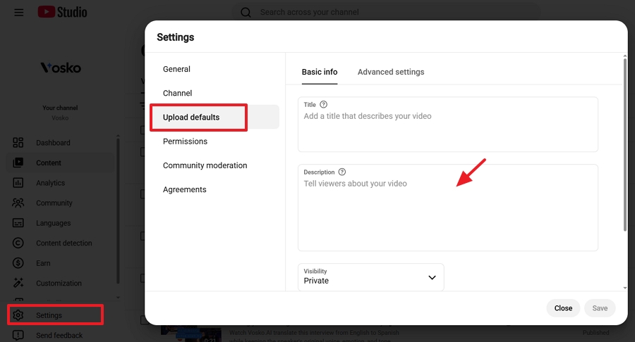Click the Content detection copyright icon
The width and height of the screenshot is (635, 342).
(18, 243)
